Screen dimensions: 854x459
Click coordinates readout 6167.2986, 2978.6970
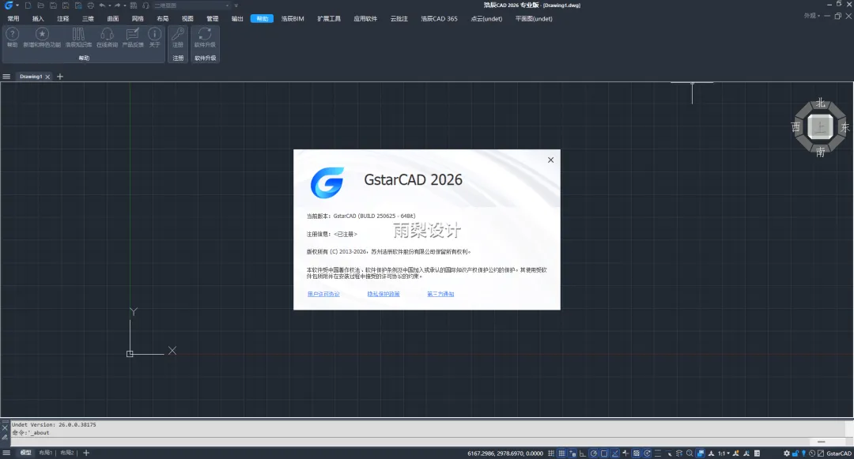tap(504, 453)
